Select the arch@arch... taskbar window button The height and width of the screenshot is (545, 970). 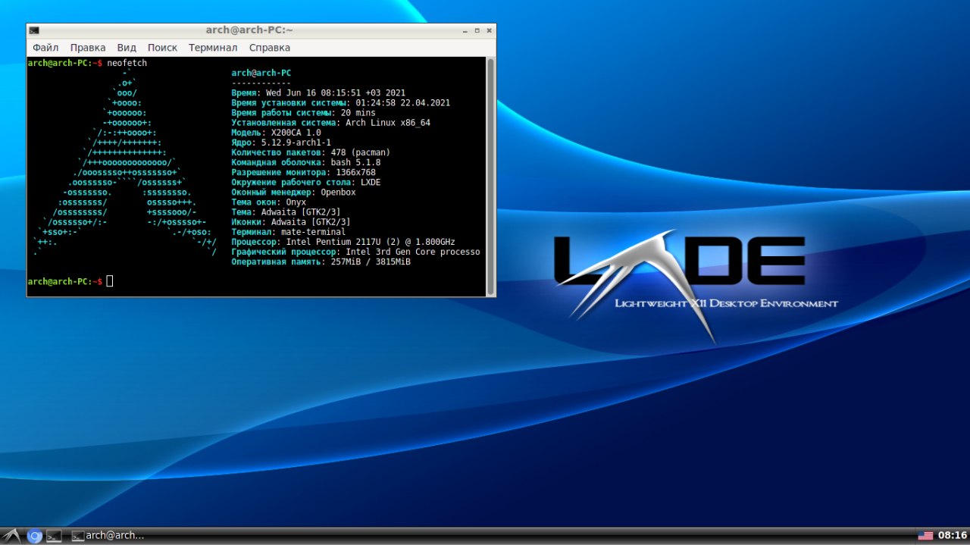108,536
